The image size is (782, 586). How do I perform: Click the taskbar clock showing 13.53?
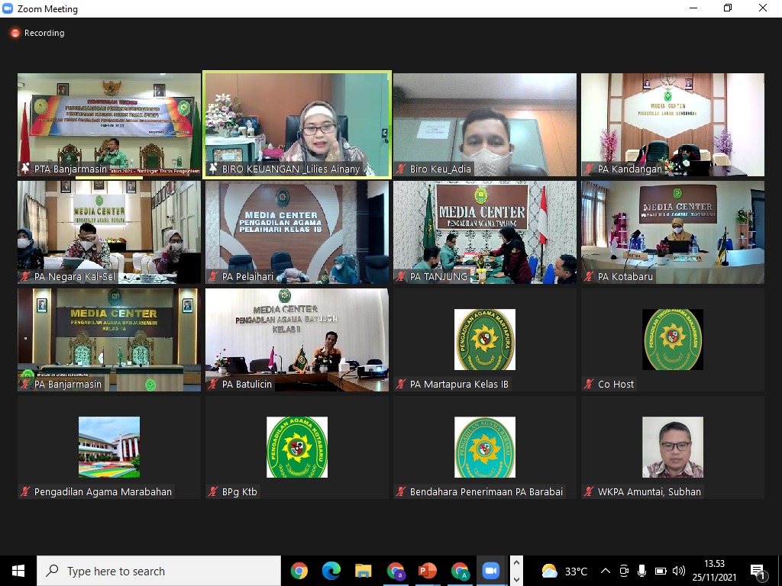(x=714, y=571)
